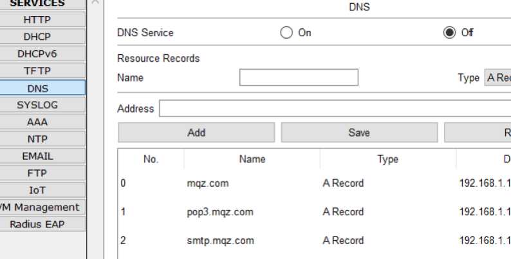Open SYSLOG service configuration
This screenshot has height=259, width=511.
37,104
